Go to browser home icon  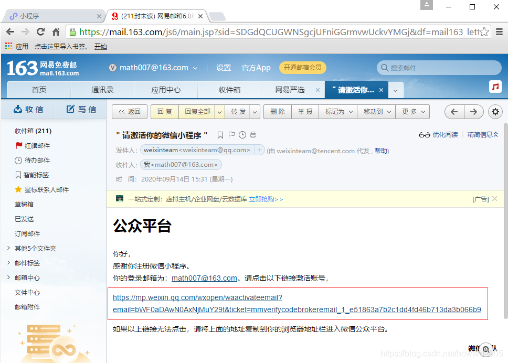tap(56, 31)
